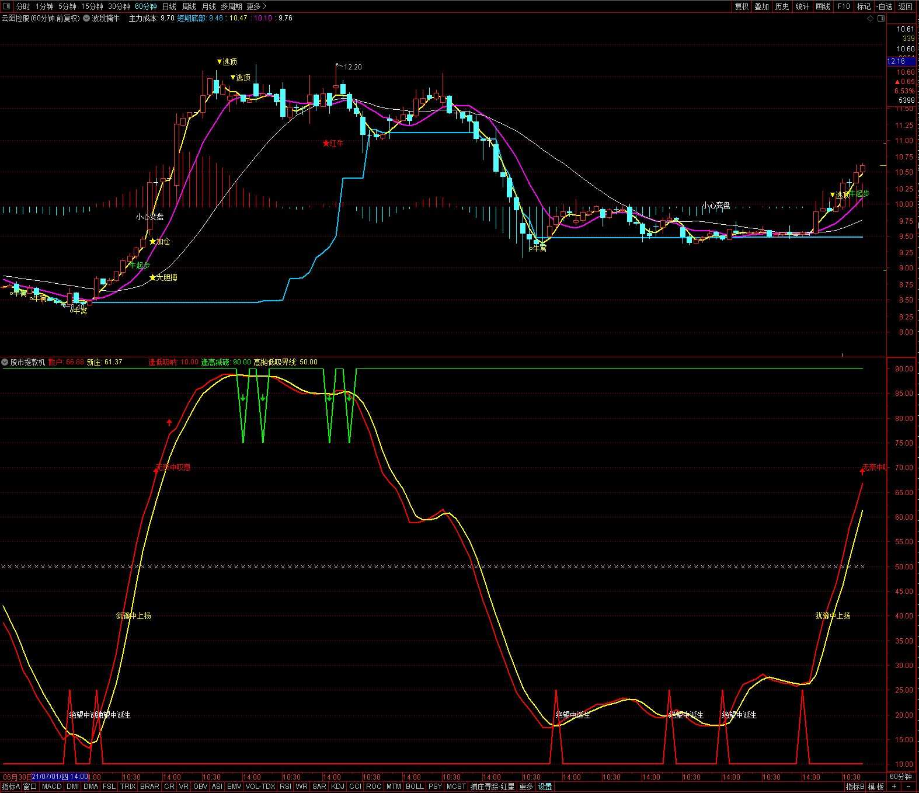Toggle the right side panel icon
This screenshot has height=793, width=919.
coord(881,19)
